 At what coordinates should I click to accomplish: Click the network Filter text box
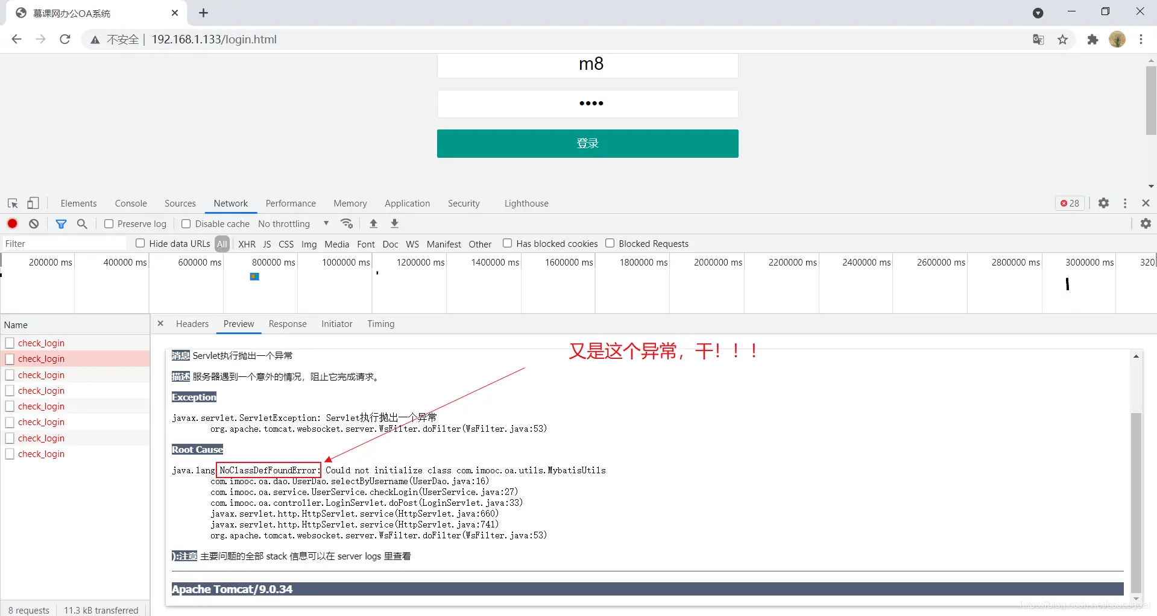[x=64, y=243]
